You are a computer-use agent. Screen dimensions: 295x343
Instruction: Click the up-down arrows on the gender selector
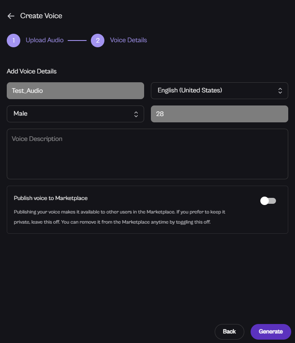[136, 114]
